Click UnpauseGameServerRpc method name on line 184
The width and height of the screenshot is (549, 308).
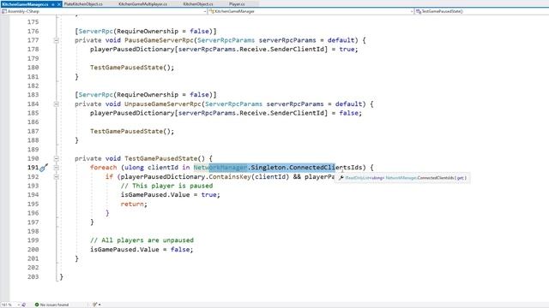(x=163, y=104)
